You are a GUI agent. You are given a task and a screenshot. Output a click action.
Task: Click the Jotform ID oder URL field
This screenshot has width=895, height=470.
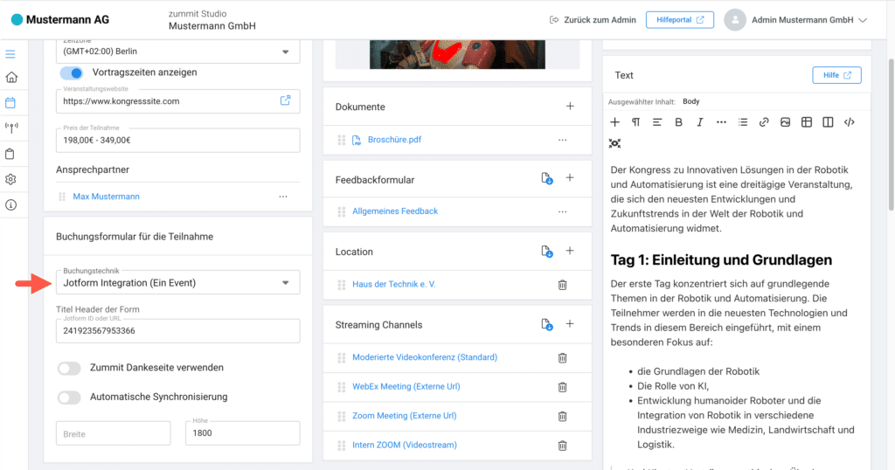(177, 332)
